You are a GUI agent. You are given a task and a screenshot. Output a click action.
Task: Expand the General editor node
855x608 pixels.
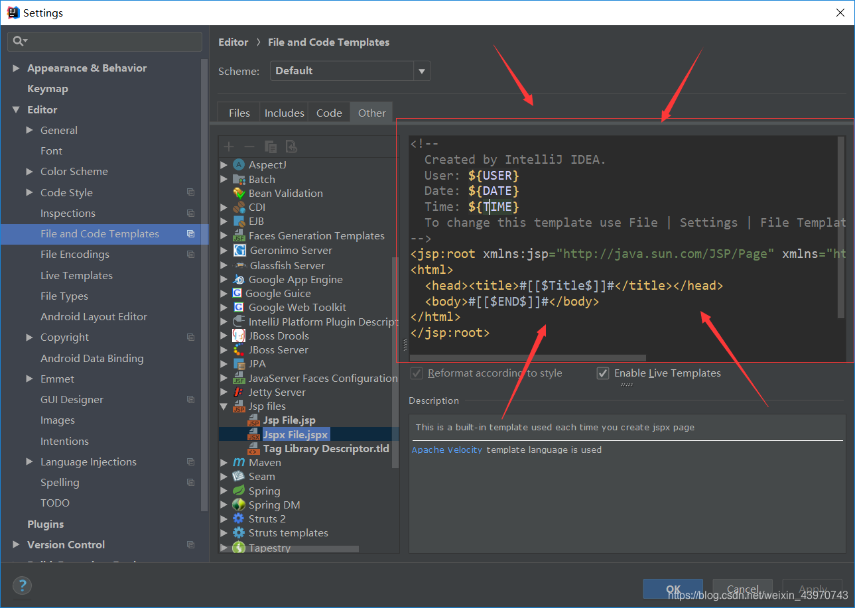point(29,131)
